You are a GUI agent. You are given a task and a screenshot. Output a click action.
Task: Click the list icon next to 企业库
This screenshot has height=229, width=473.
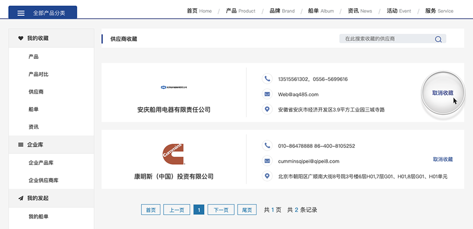pyautogui.click(x=21, y=145)
